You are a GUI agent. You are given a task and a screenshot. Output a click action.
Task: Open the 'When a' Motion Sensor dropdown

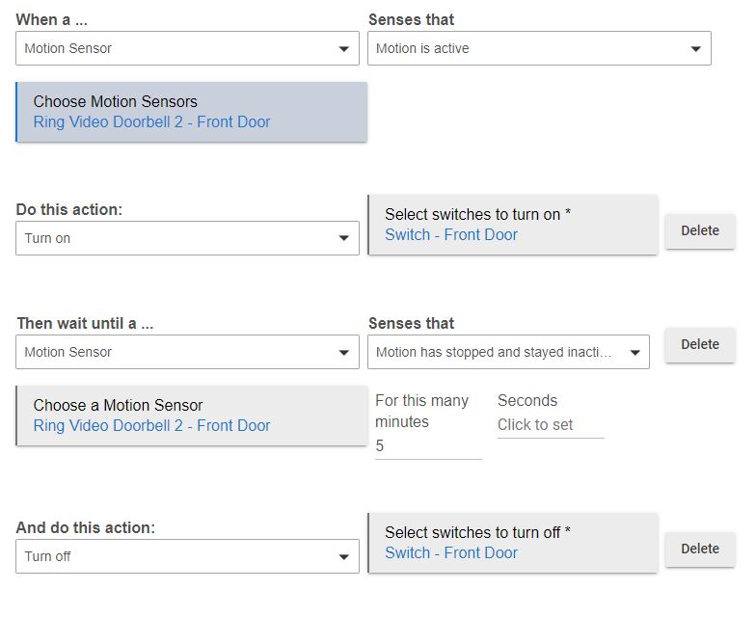coord(187,48)
